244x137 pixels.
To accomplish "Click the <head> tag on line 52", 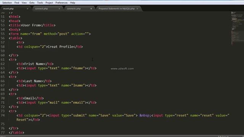I will point(14,21).
